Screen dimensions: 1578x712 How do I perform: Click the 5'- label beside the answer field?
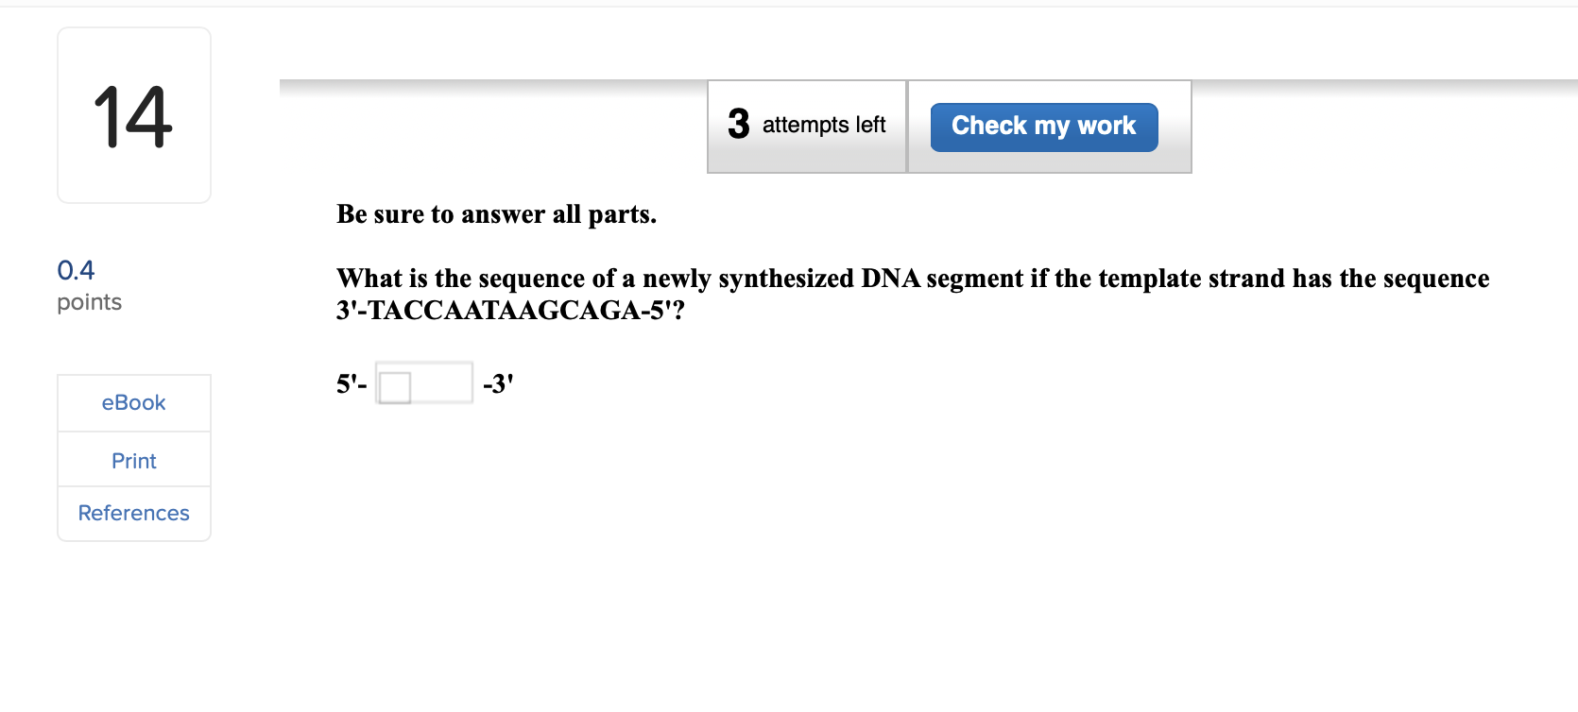pos(349,383)
